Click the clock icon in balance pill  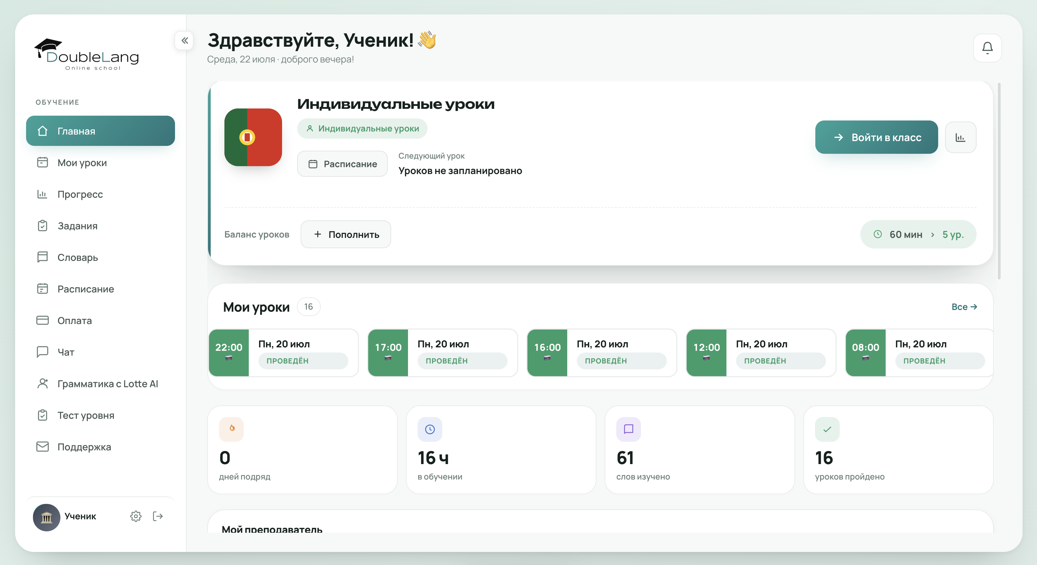[x=877, y=234]
